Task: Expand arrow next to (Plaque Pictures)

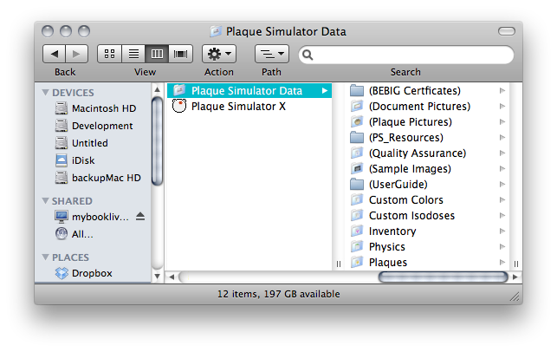Action: [502, 122]
